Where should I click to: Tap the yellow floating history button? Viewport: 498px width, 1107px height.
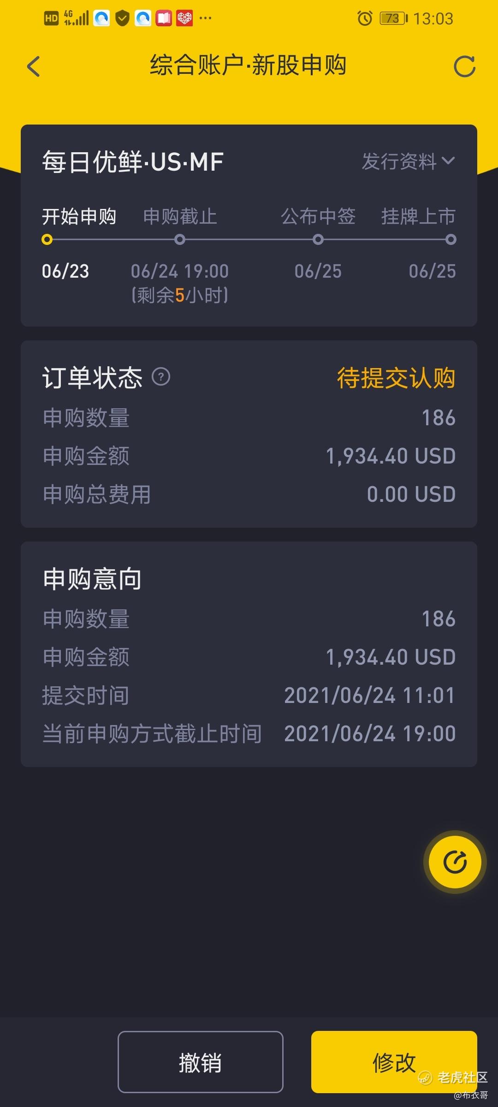[455, 862]
